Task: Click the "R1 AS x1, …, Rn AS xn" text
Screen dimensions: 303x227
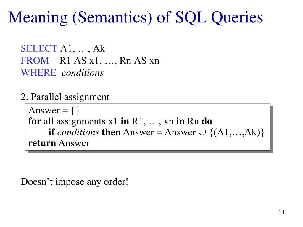Action: click(109, 61)
